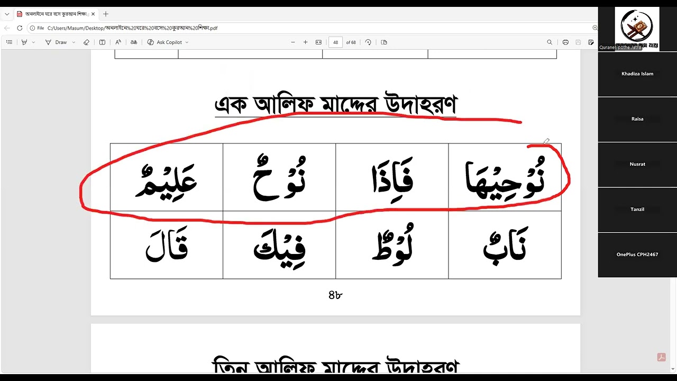The height and width of the screenshot is (381, 677).
Task: Print the PDF document
Action: point(565,42)
